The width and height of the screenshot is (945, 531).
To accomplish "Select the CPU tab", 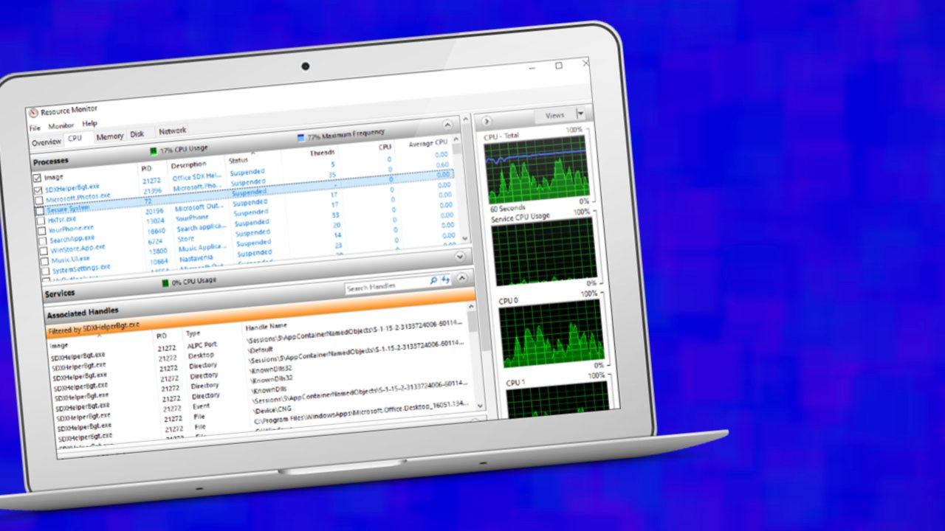I will 75,139.
